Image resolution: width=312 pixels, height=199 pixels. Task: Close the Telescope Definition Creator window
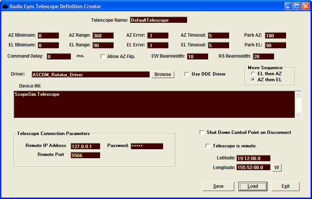click(306, 6)
